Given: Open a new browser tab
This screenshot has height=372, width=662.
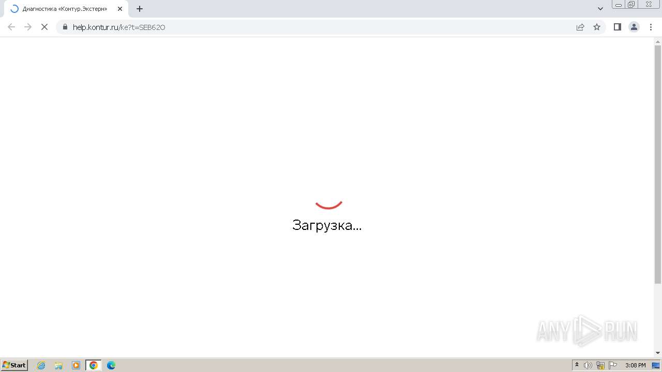Looking at the screenshot, I should point(140,9).
